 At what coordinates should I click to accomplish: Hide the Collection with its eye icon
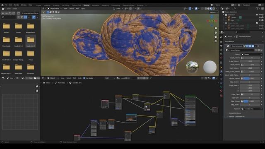260,15
